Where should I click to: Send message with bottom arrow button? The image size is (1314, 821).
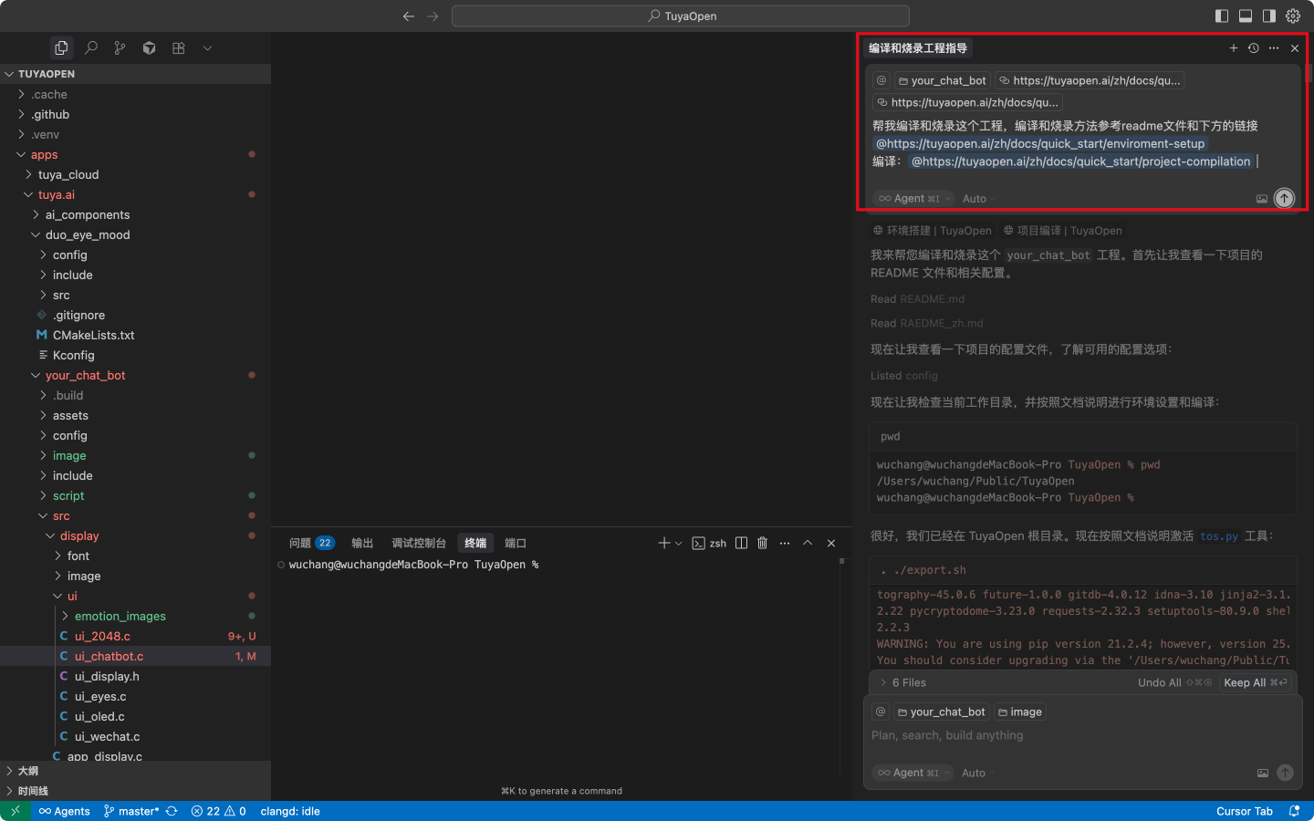pyautogui.click(x=1285, y=773)
